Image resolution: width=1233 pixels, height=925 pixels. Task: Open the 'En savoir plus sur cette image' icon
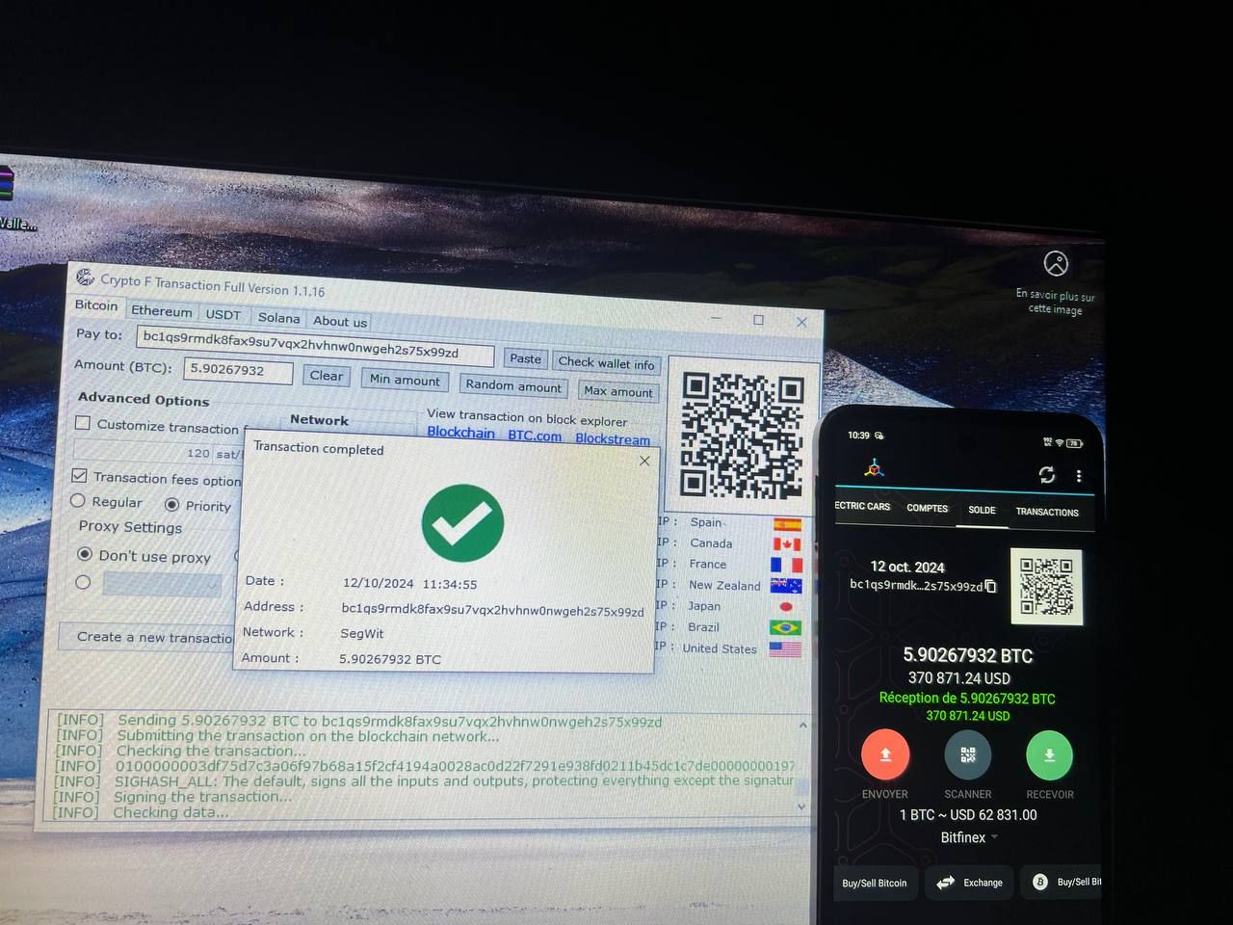[1056, 263]
